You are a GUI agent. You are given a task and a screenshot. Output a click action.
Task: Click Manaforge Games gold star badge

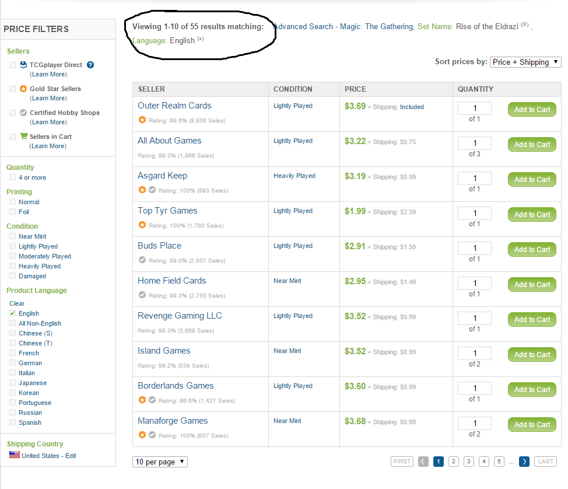[x=142, y=435]
